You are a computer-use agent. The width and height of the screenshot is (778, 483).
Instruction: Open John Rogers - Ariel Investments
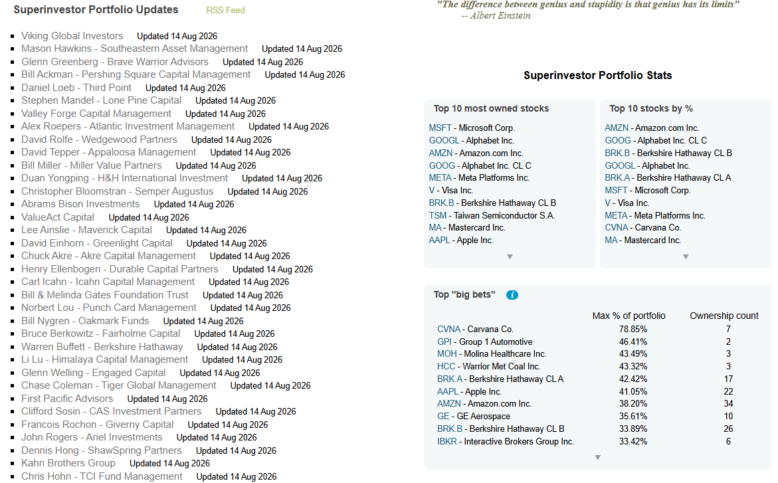(x=92, y=437)
